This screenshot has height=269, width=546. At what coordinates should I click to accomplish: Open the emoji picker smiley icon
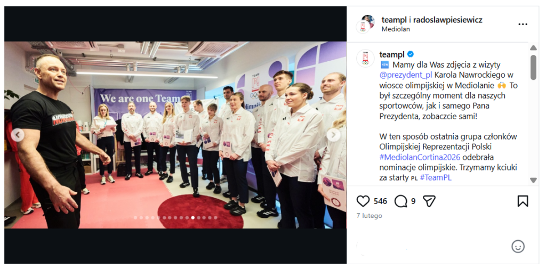tap(518, 247)
